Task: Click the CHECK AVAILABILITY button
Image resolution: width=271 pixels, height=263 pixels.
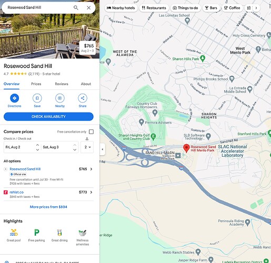Action: coord(48,117)
